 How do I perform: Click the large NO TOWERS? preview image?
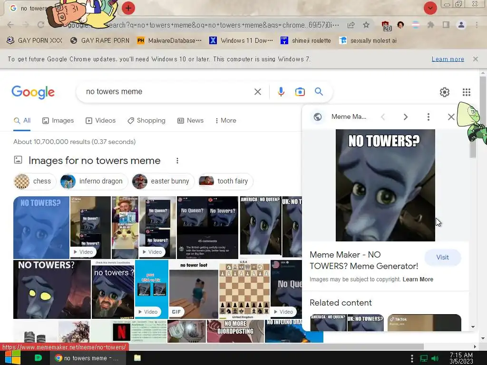pos(385,185)
